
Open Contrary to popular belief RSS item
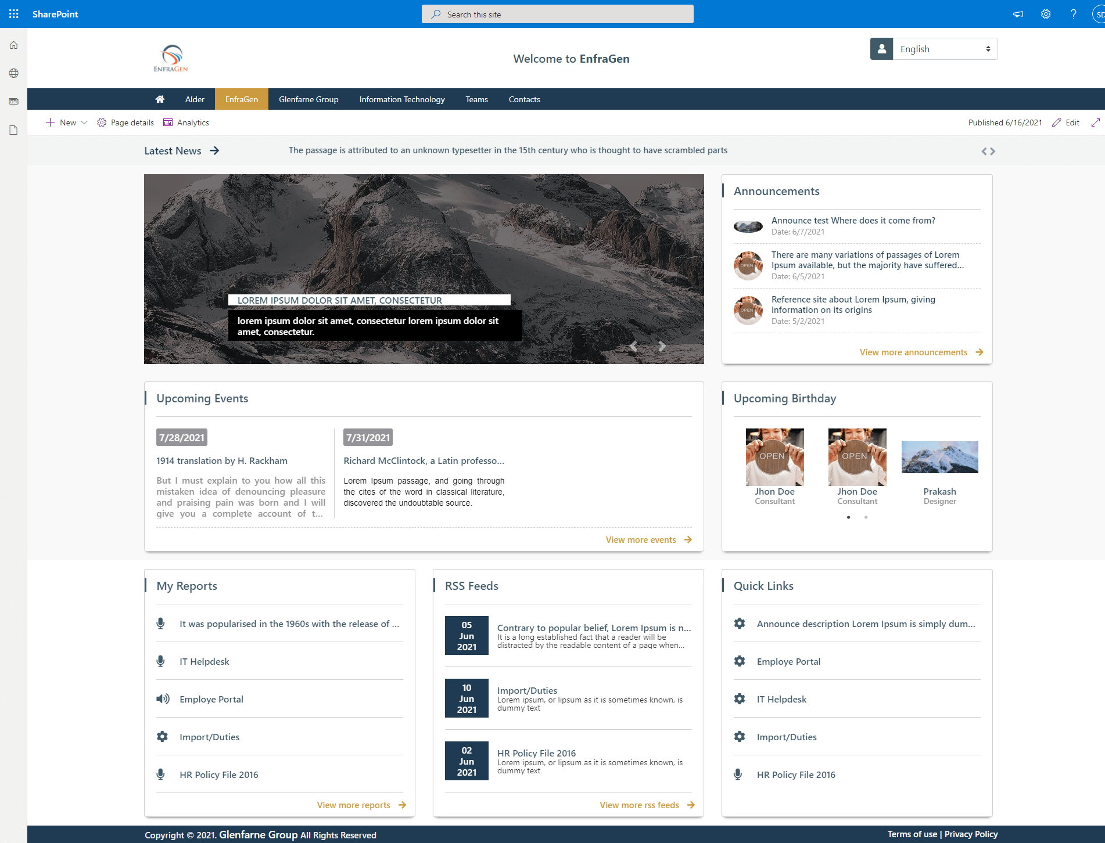(x=594, y=628)
